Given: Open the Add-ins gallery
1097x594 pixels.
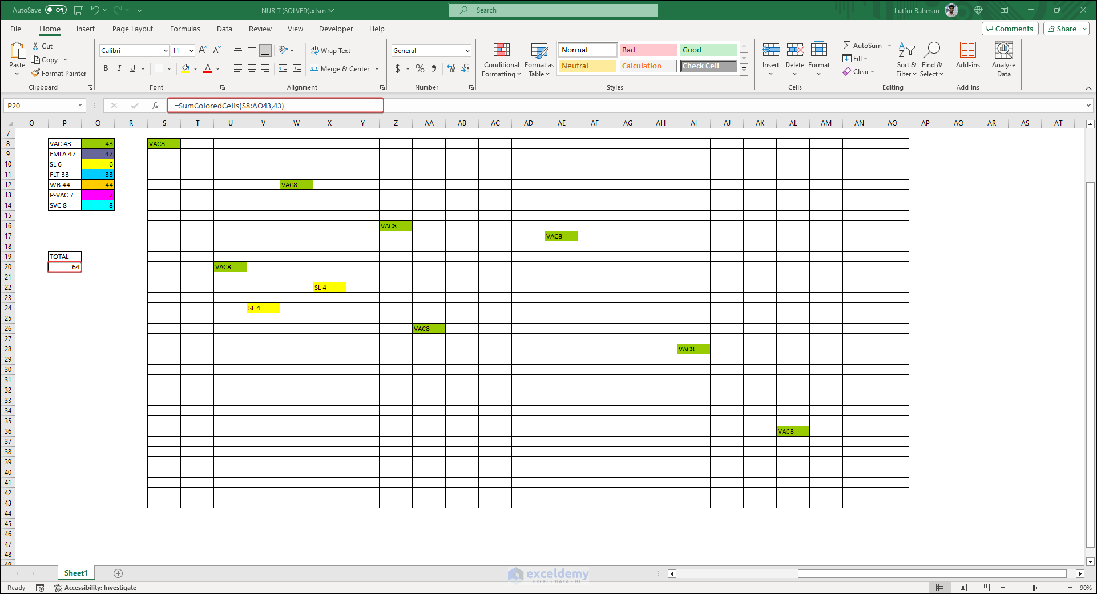Looking at the screenshot, I should pyautogui.click(x=968, y=55).
